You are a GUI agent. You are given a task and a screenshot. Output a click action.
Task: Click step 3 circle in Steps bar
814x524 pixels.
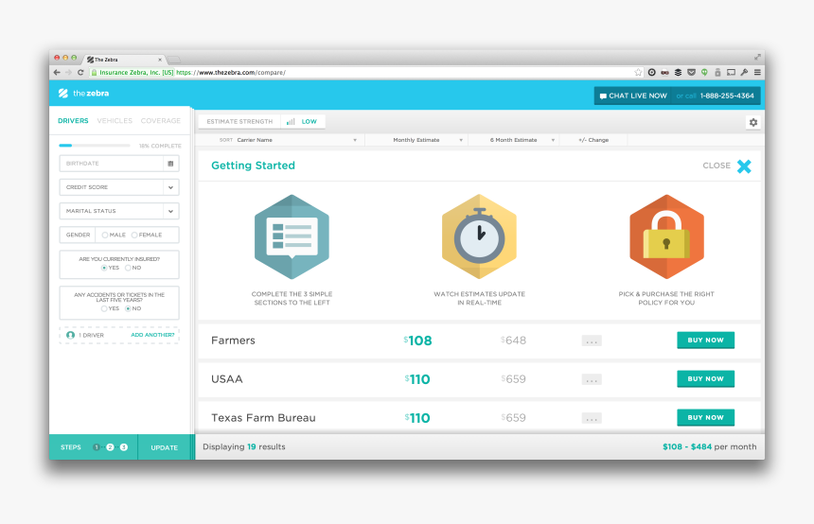point(124,447)
